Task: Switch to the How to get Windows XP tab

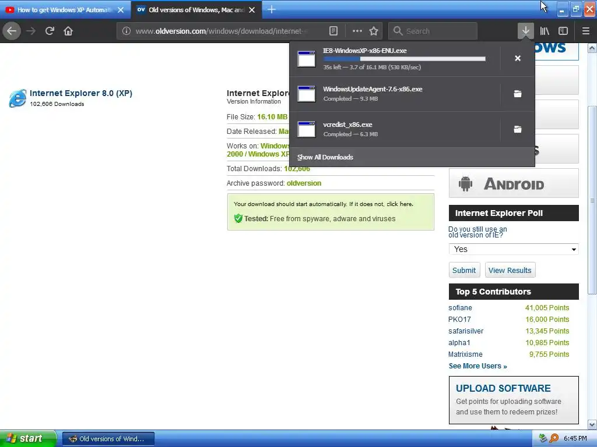Action: coord(65,10)
